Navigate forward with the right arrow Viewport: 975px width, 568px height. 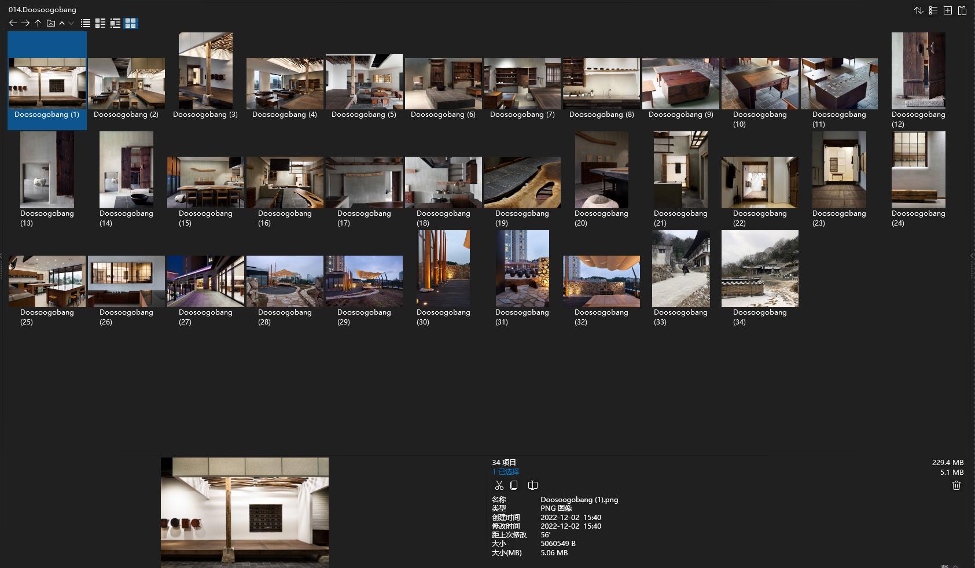[x=25, y=23]
